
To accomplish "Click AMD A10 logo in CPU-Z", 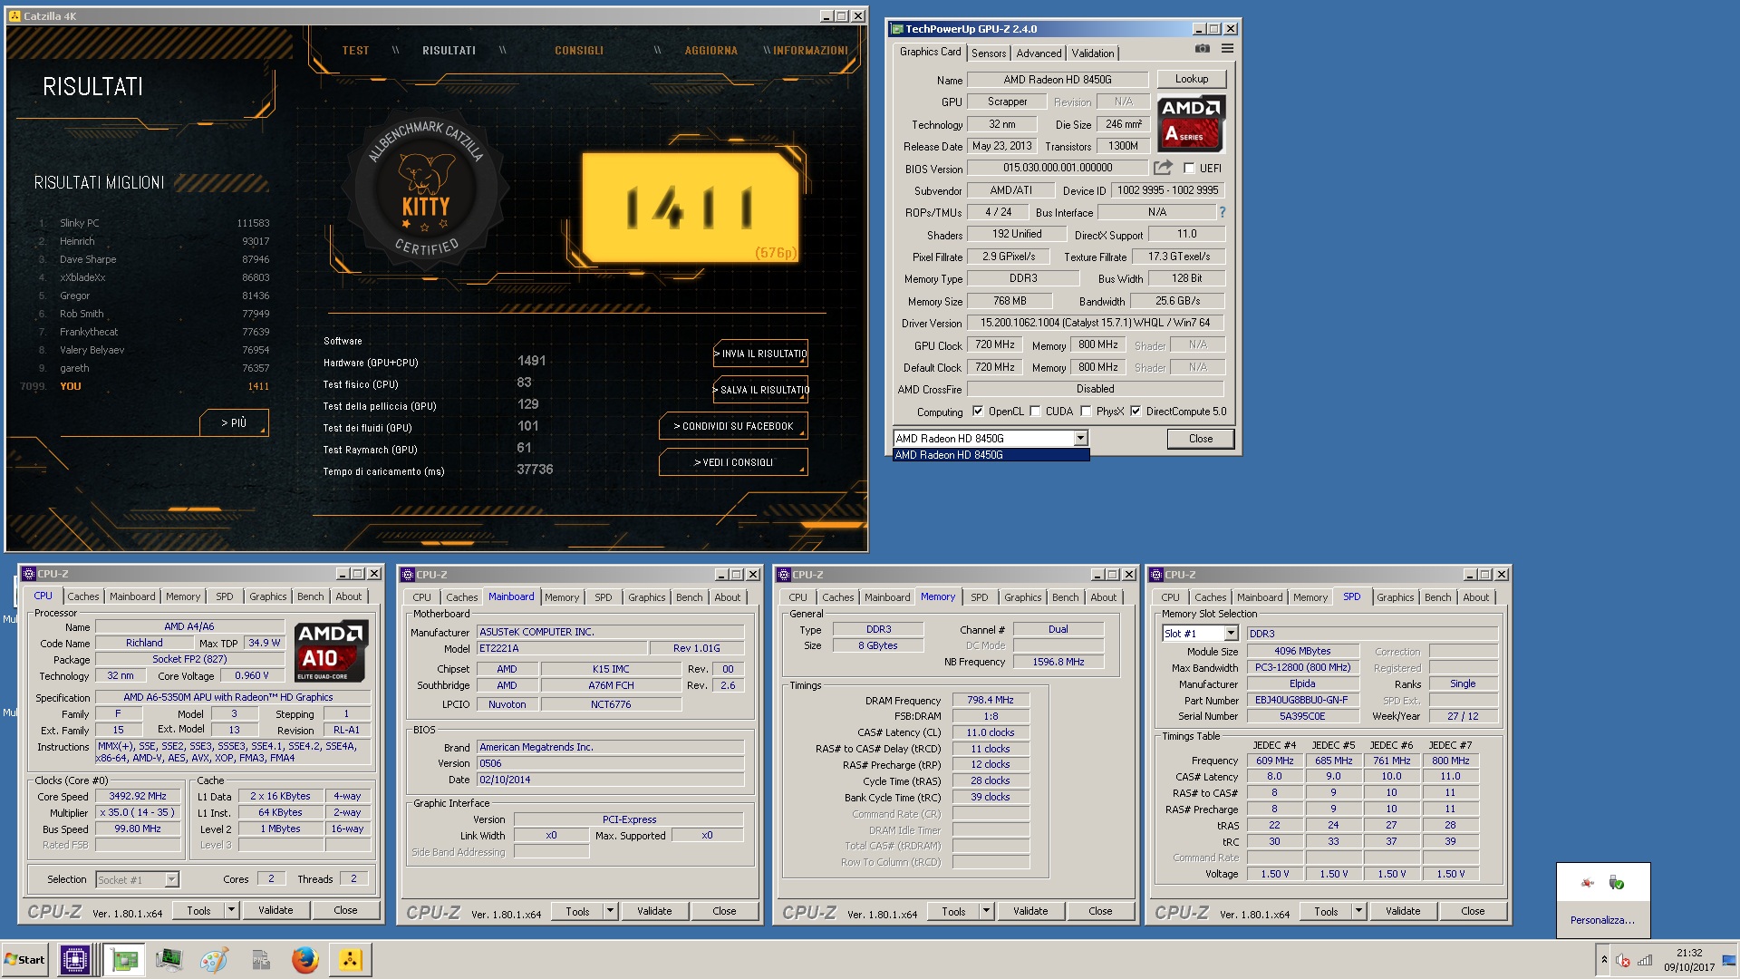I will tap(331, 651).
